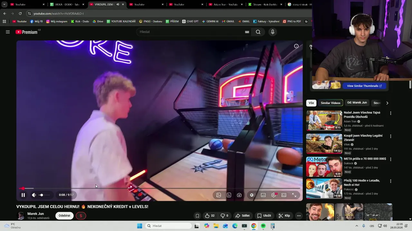
Task: Click the magnifier search button
Action: coord(258,32)
